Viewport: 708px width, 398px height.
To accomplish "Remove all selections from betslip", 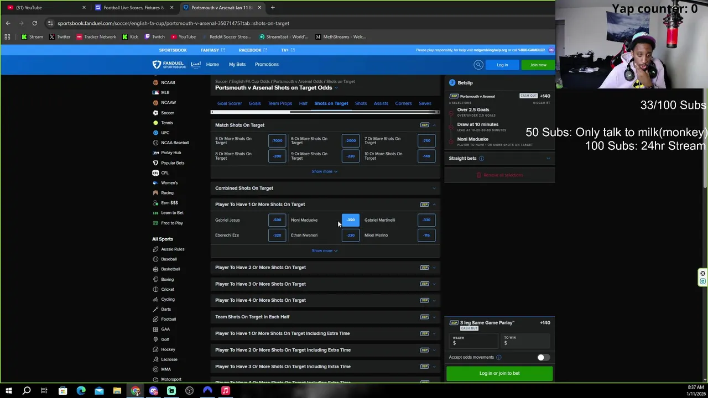I will click(499, 175).
